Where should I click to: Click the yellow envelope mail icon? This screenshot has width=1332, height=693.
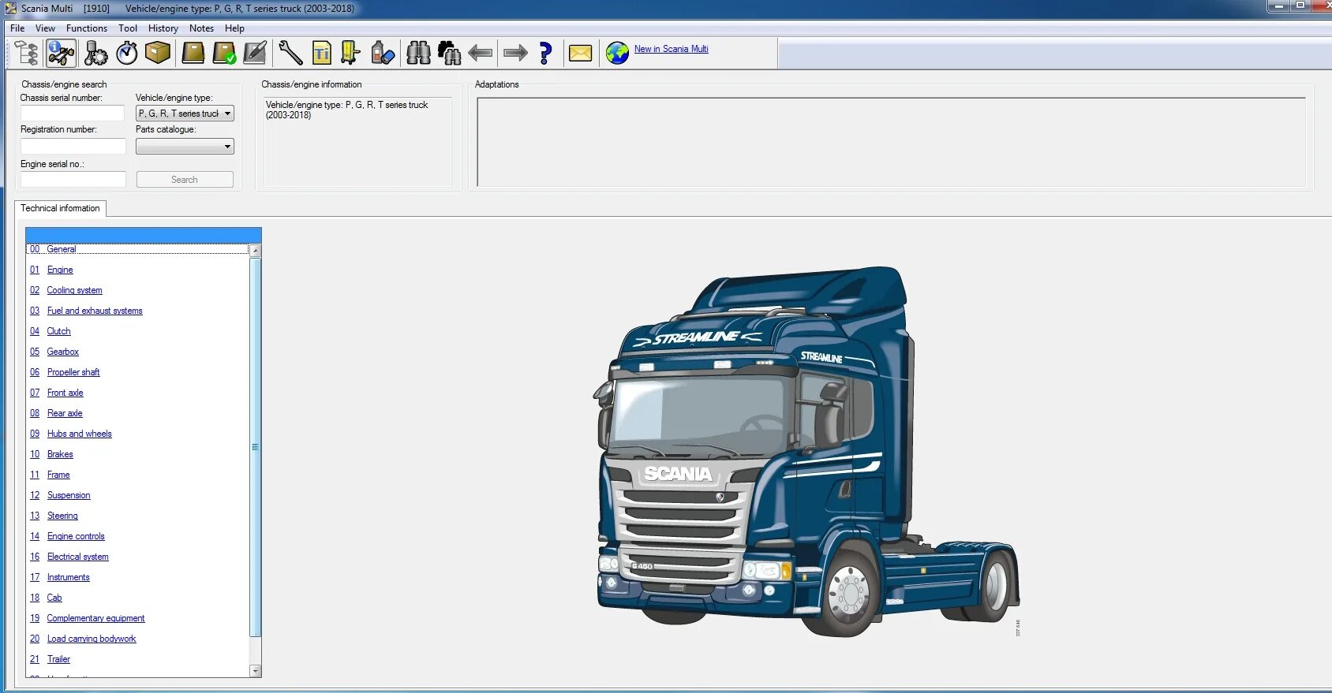(580, 53)
